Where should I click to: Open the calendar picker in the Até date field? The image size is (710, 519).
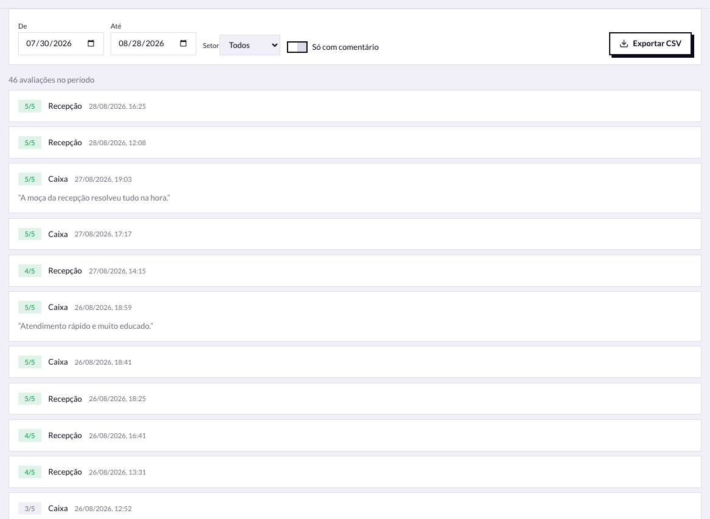pyautogui.click(x=184, y=44)
